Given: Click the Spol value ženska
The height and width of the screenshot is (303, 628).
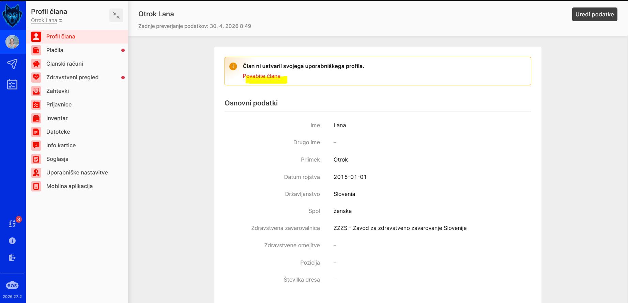Looking at the screenshot, I should [342, 211].
